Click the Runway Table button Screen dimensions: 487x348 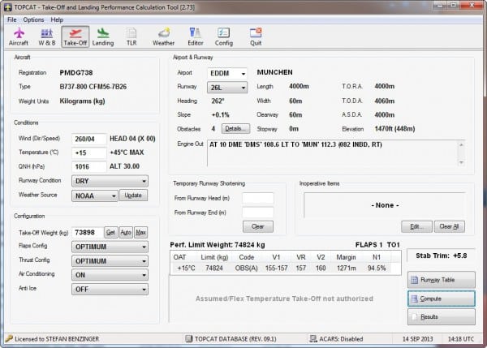440,280
